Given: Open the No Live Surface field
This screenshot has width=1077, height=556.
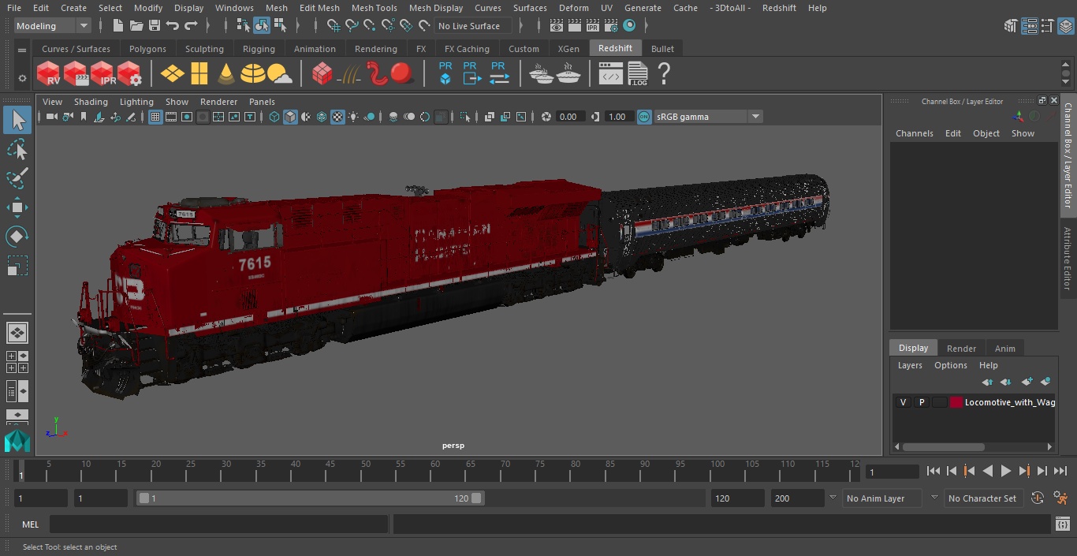Looking at the screenshot, I should click(x=473, y=26).
